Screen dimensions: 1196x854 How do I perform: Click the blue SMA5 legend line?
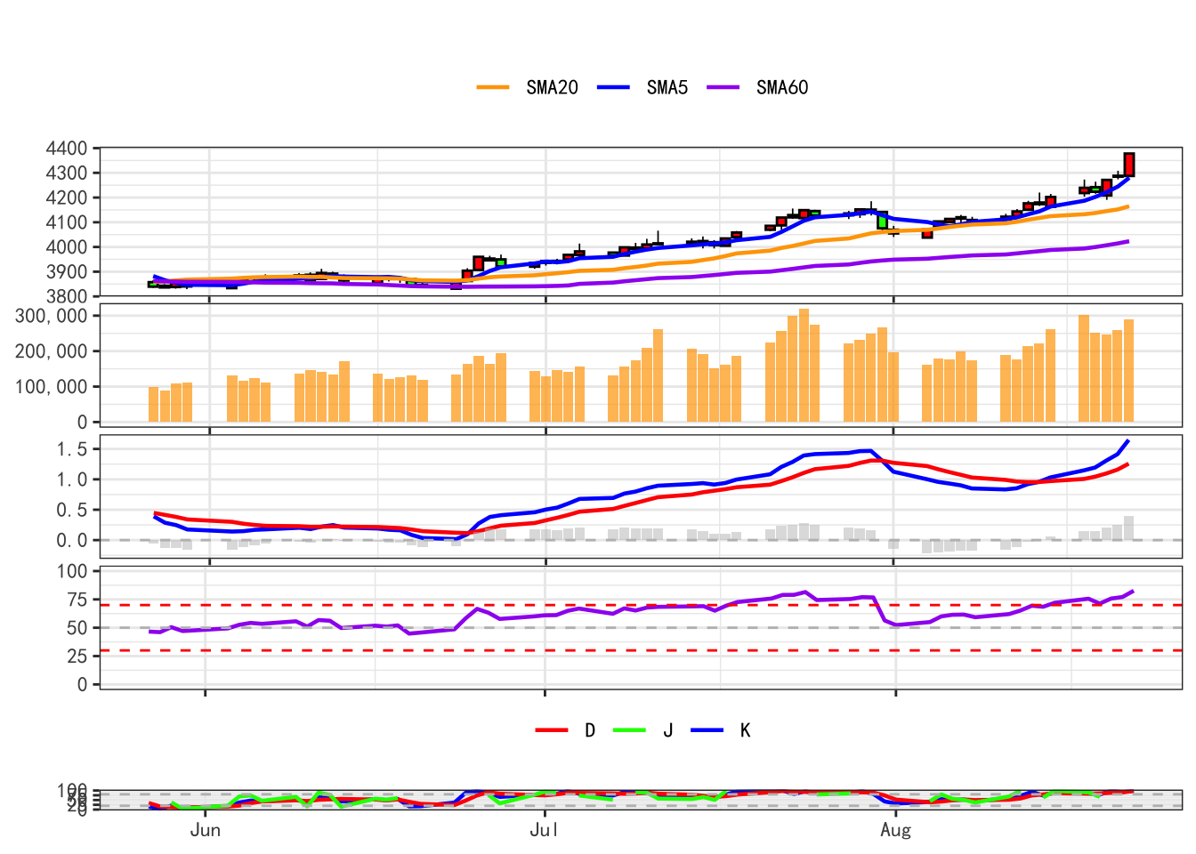[613, 87]
